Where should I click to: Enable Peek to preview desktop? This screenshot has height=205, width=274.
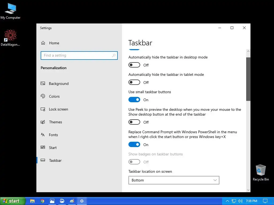point(134,122)
